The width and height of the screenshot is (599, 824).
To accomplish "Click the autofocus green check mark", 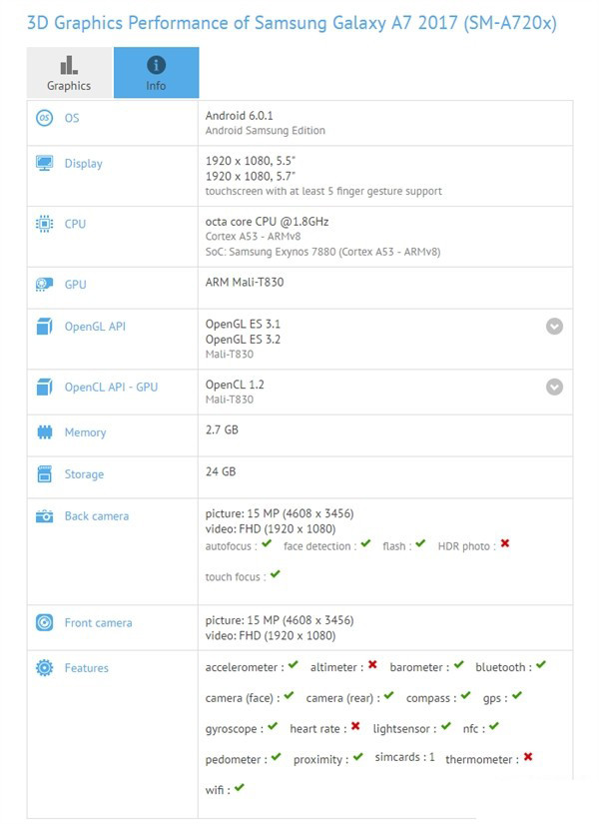I will [267, 544].
